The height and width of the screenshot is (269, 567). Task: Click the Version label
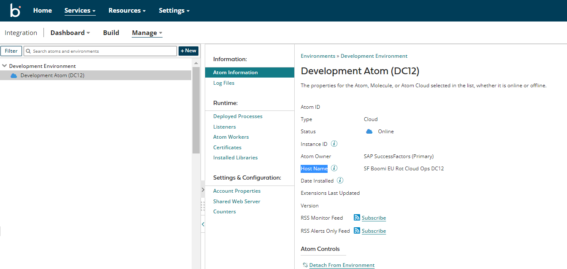point(309,206)
